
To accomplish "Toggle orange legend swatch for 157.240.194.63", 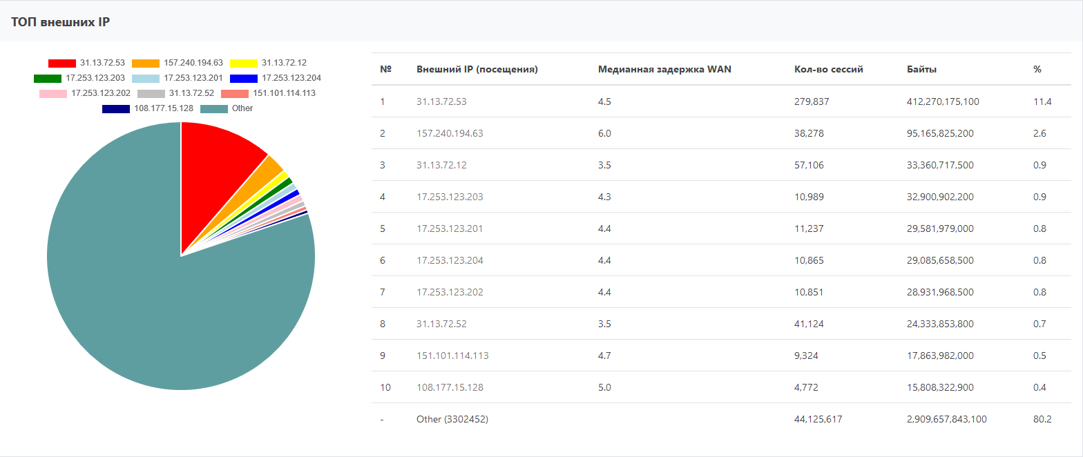I will pos(146,63).
